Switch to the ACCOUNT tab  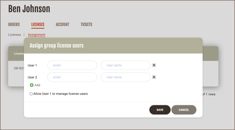[x=62, y=24]
